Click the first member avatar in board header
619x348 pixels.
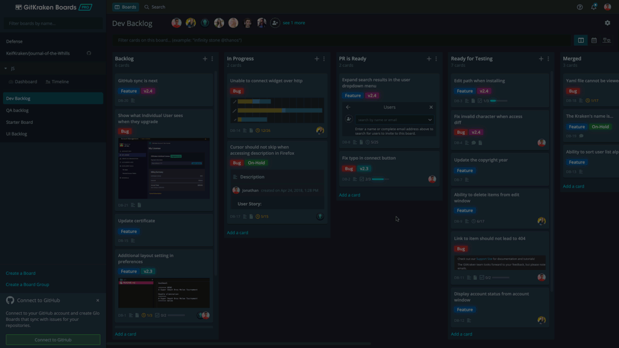coord(176,23)
